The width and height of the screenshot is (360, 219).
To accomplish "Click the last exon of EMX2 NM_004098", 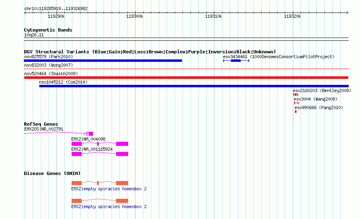I will (x=122, y=144).
